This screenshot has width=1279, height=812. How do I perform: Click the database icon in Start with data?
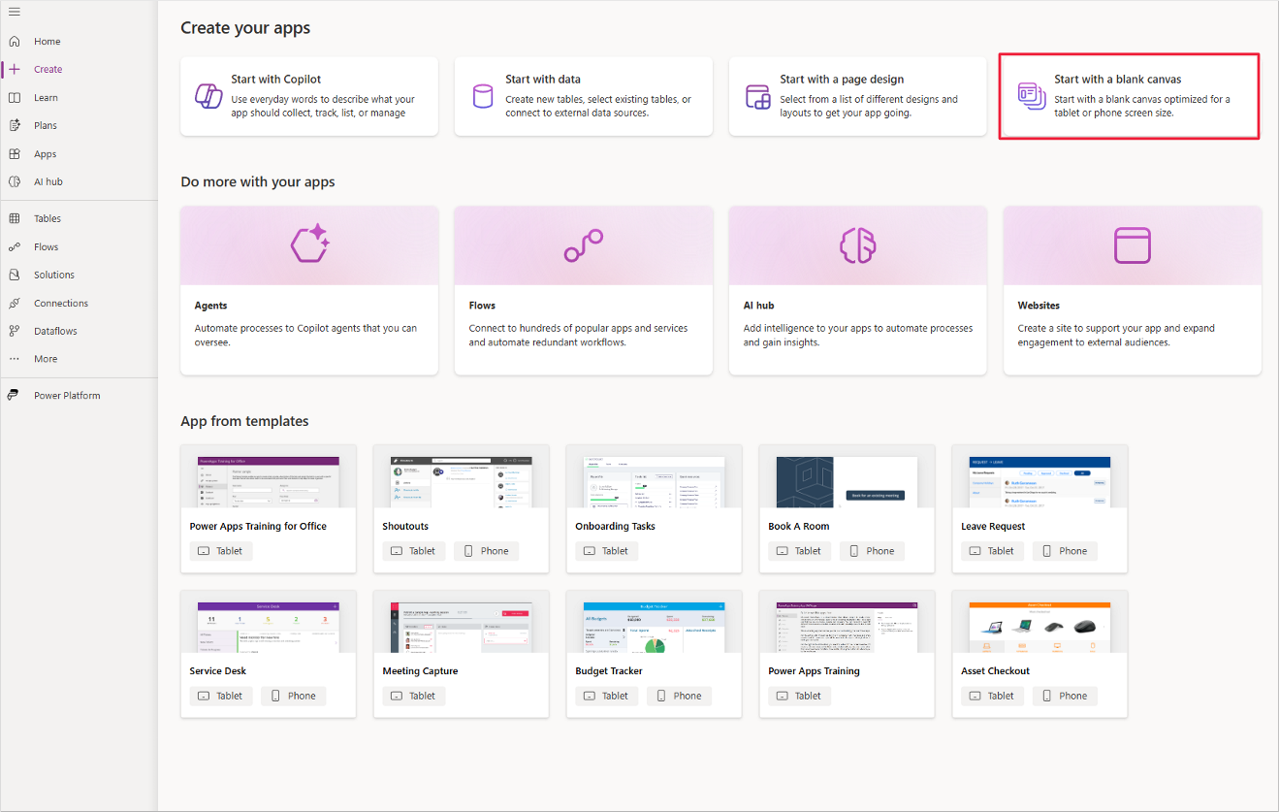click(482, 96)
